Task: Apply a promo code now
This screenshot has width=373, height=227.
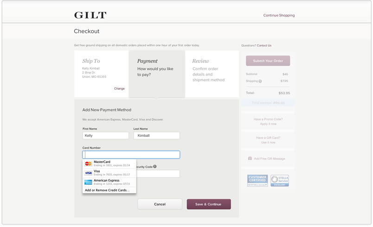Action: (x=268, y=124)
